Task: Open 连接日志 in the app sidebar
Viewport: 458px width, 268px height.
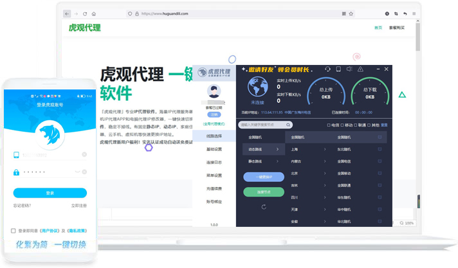Action: [x=214, y=163]
